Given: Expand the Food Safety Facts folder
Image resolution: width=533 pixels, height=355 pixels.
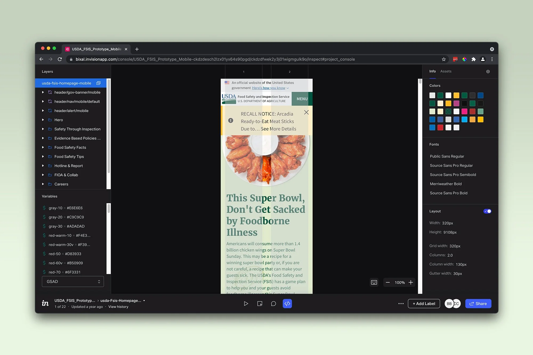Looking at the screenshot, I should coord(43,147).
